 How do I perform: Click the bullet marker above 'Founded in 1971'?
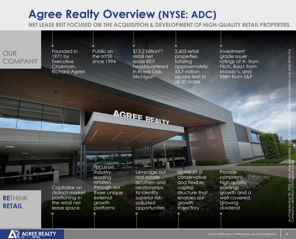pos(52,46)
